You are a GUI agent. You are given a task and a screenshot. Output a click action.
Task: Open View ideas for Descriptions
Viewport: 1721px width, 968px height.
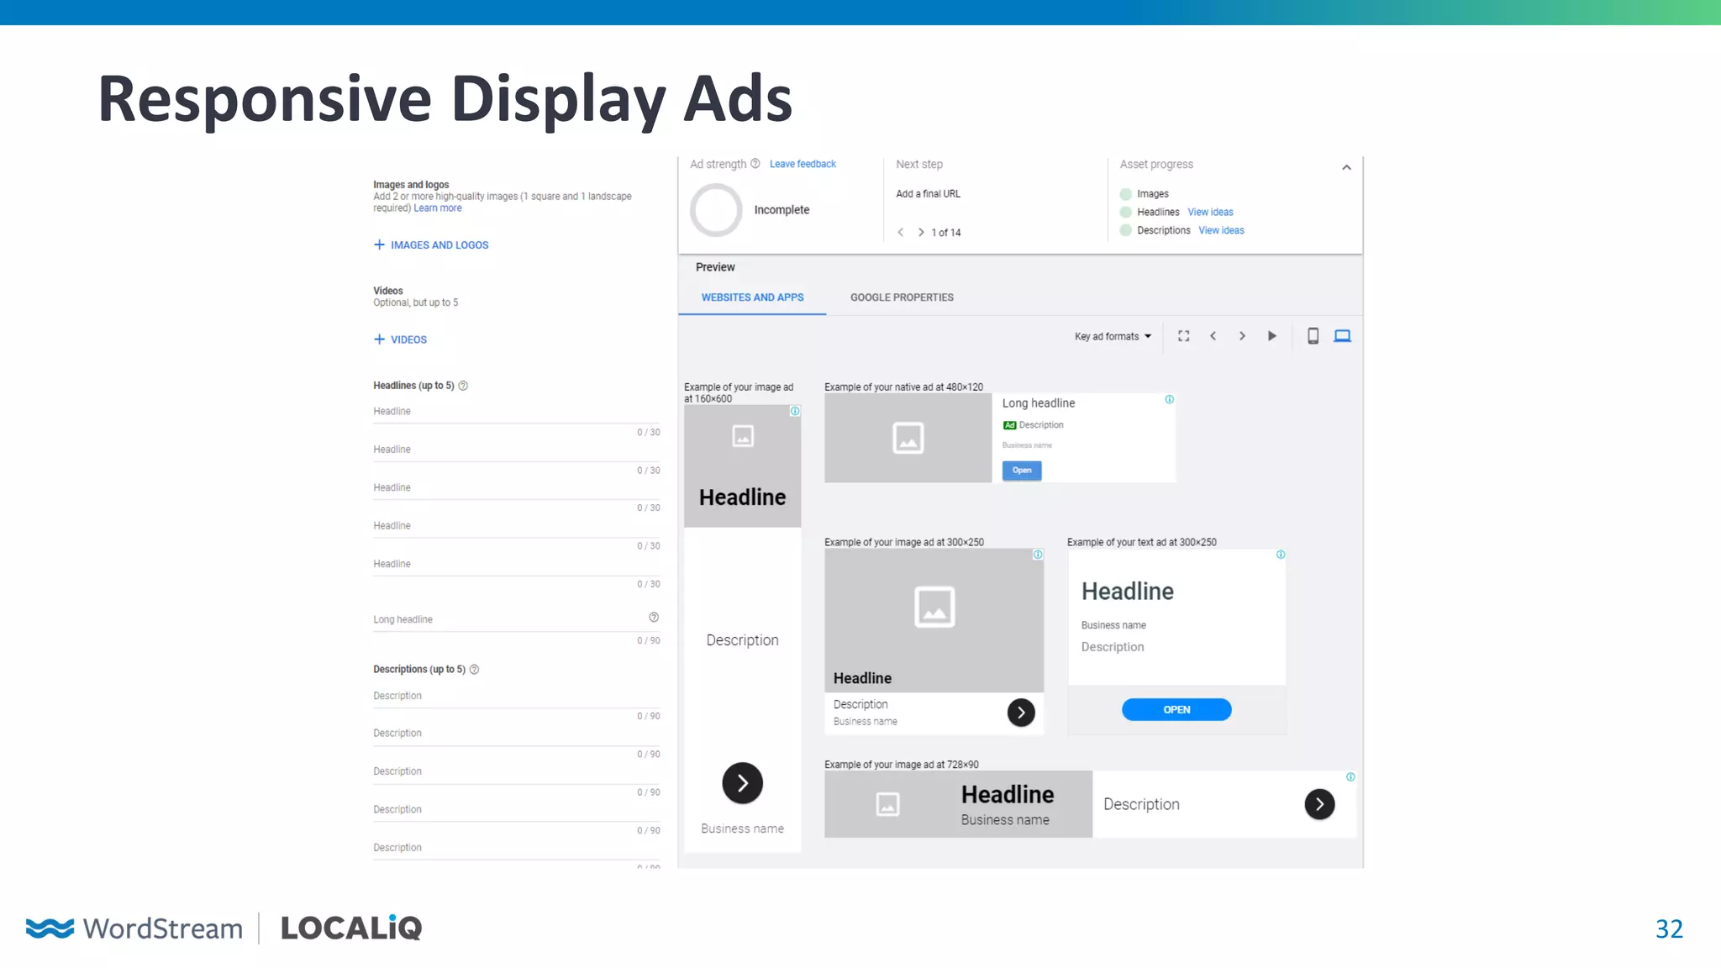point(1221,230)
